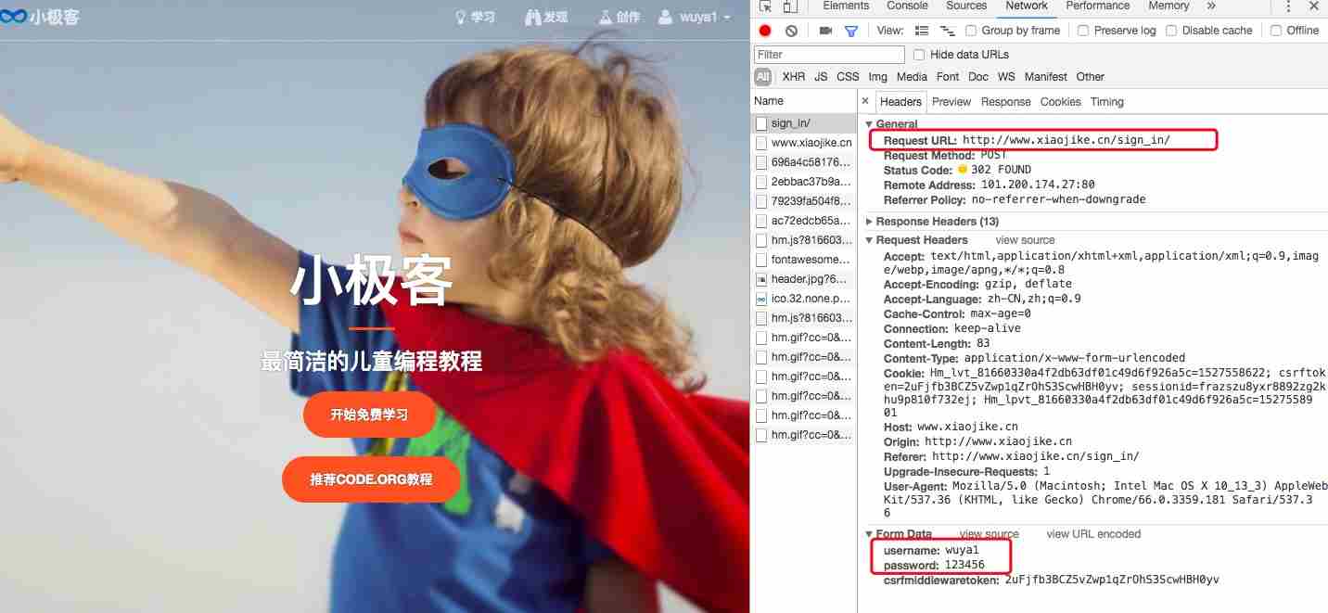Click the 开始免费学习 button
Image resolution: width=1328 pixels, height=613 pixels.
pyautogui.click(x=369, y=415)
